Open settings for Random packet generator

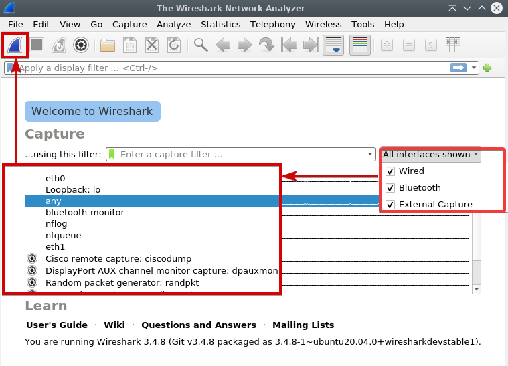click(32, 282)
